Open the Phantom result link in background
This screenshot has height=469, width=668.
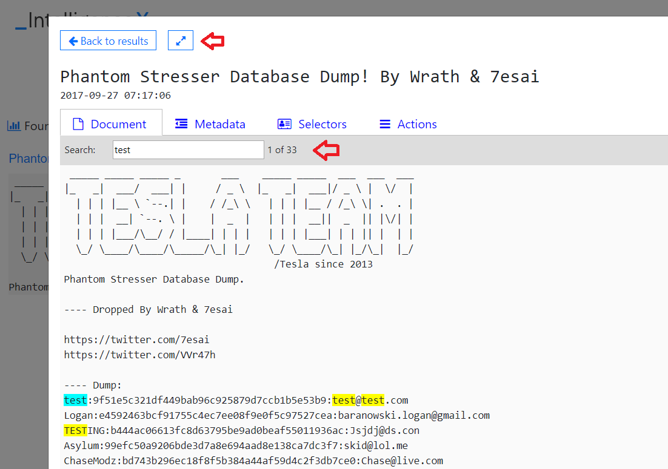[28, 159]
